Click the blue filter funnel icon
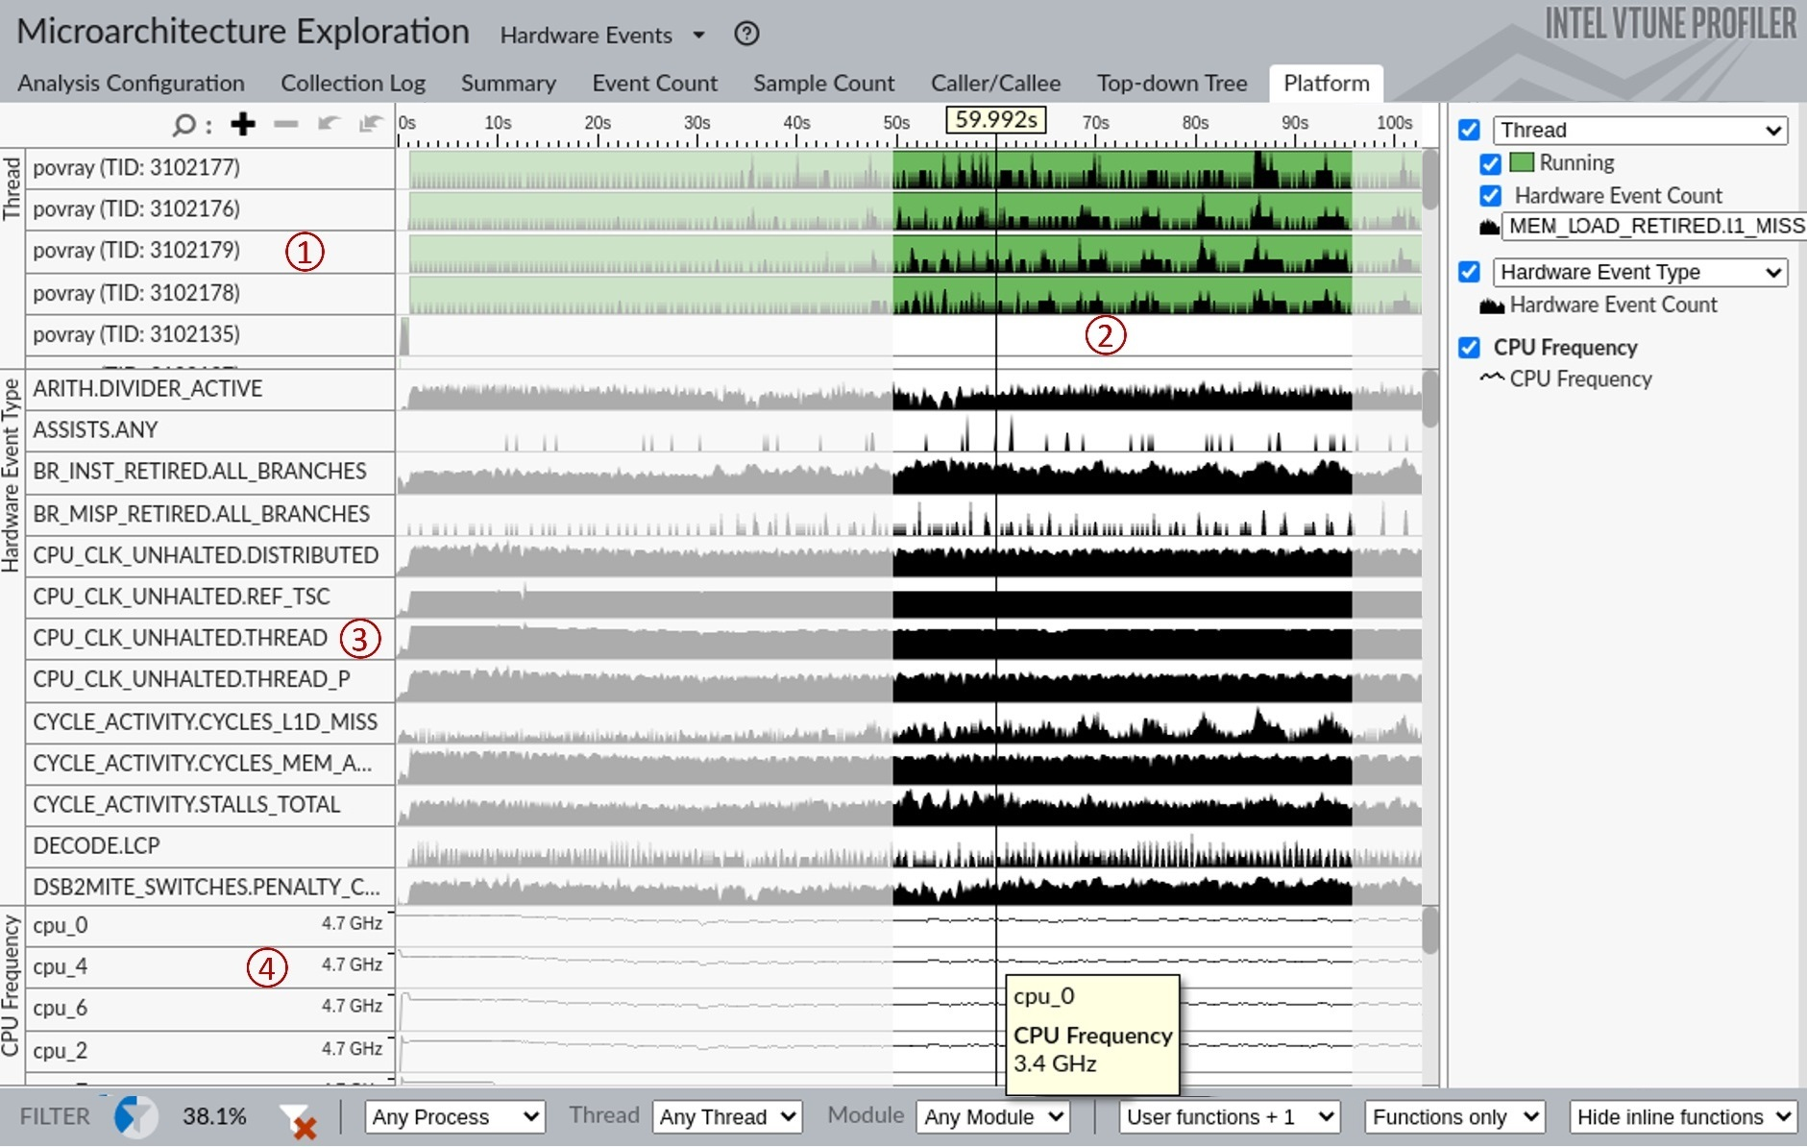The height and width of the screenshot is (1147, 1807). [135, 1116]
